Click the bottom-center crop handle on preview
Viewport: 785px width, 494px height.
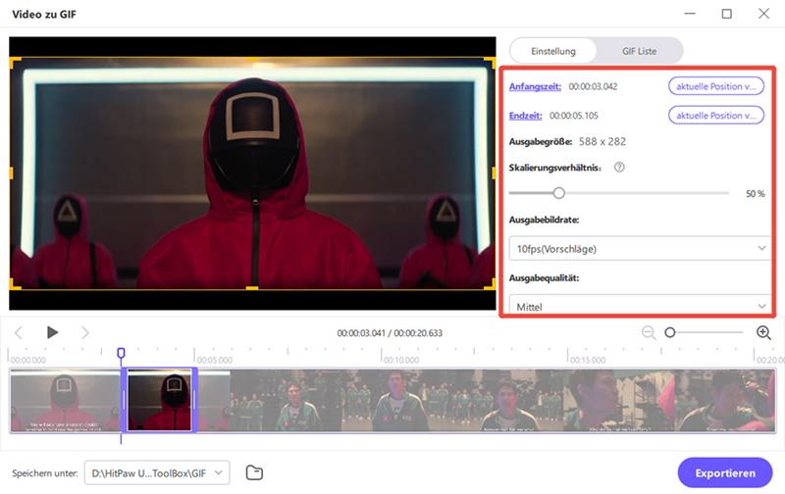coord(252,288)
